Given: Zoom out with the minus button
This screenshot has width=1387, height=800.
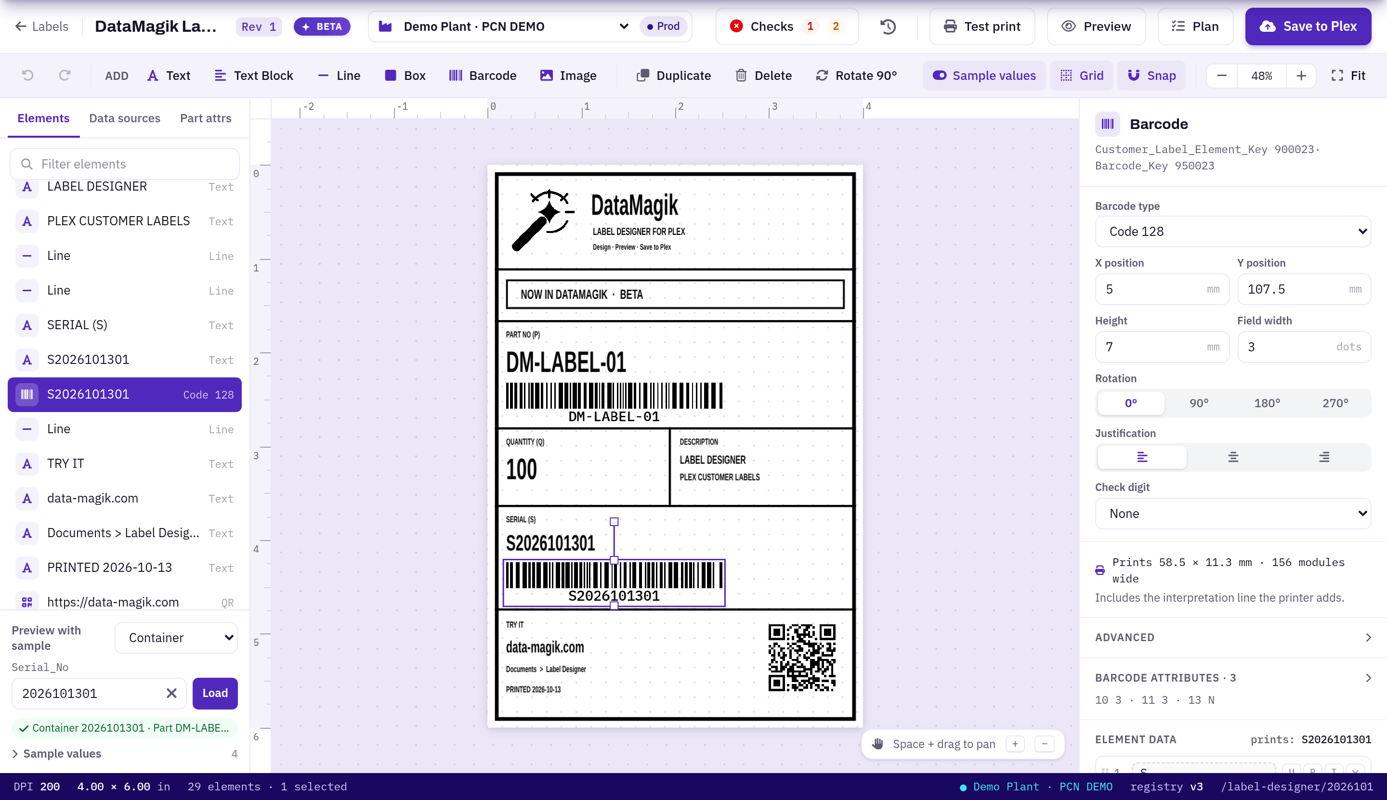Looking at the screenshot, I should [1221, 76].
